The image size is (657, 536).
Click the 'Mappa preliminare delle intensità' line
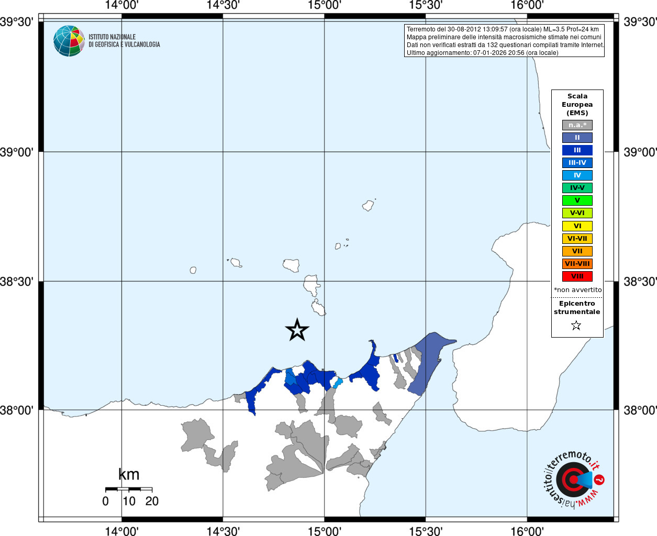click(504, 37)
